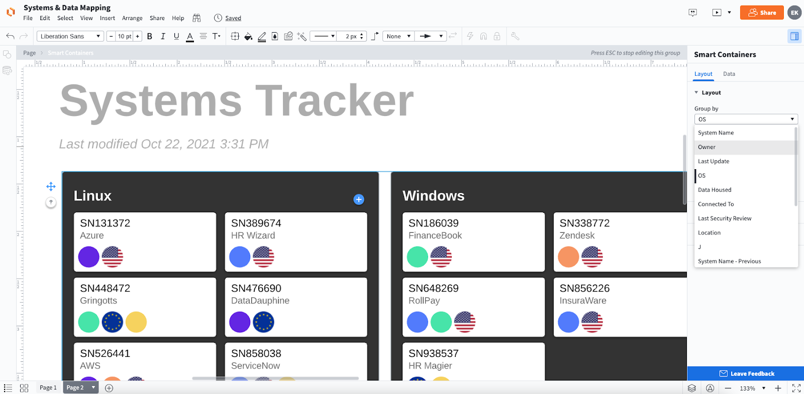Switch to the Data tab
Image resolution: width=804 pixels, height=394 pixels.
click(x=729, y=74)
